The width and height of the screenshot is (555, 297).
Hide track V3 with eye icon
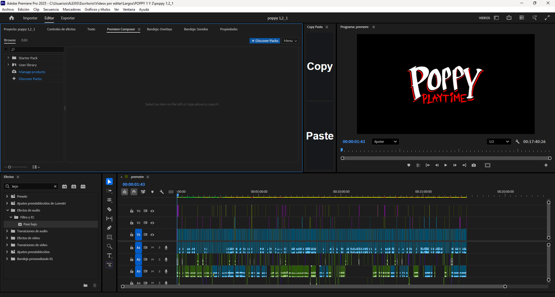point(152,211)
